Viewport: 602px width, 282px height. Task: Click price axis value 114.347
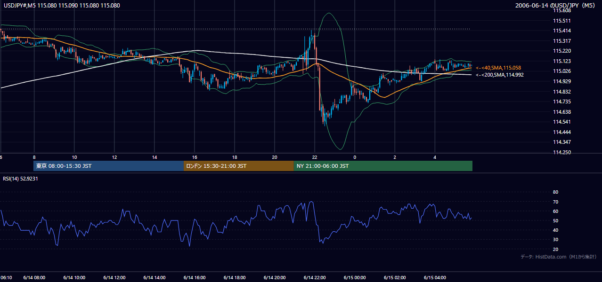pos(562,142)
